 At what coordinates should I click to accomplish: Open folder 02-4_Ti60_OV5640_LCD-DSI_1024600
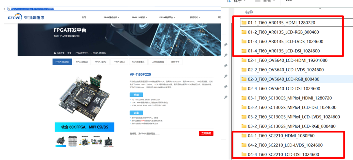click(x=280, y=89)
